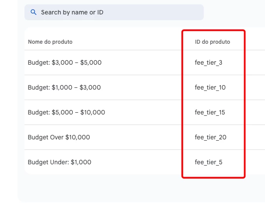This screenshot has height=208, width=265.
Task: Select the Budget Under: $1,000 product name
Action: click(x=59, y=162)
